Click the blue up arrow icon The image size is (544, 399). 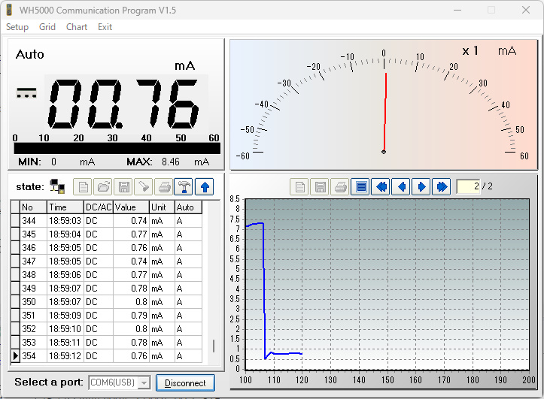click(x=204, y=186)
